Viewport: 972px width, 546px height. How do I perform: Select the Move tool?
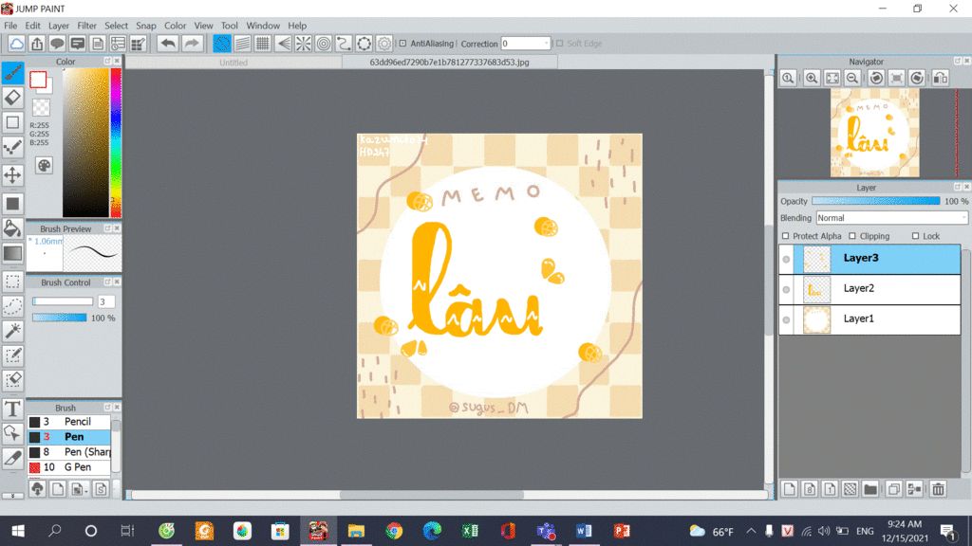point(12,174)
